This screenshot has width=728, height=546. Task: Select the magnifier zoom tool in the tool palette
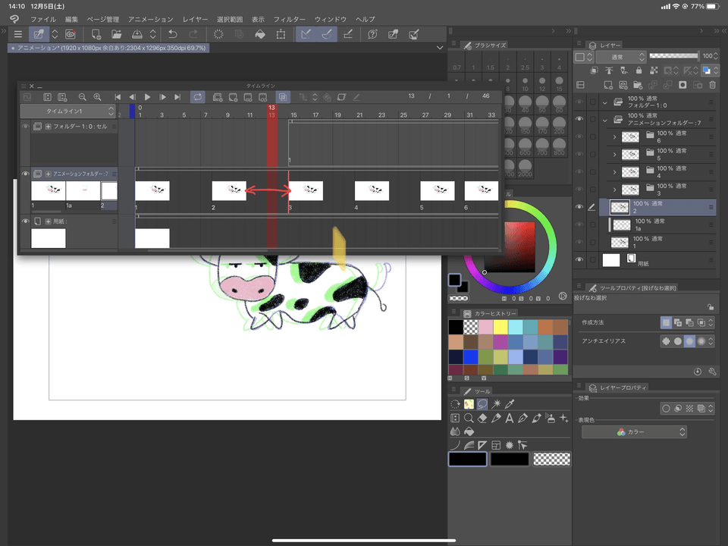pos(469,418)
